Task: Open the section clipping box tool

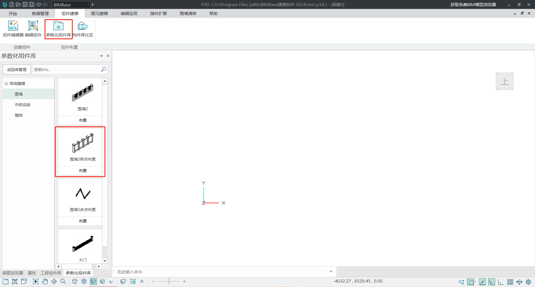Action: [123, 281]
